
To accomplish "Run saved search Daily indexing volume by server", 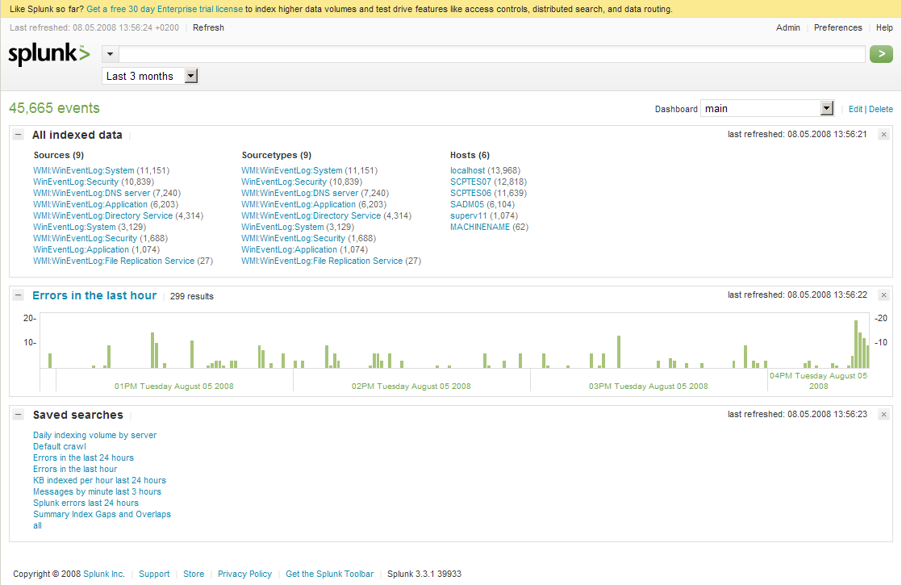I will click(x=94, y=436).
